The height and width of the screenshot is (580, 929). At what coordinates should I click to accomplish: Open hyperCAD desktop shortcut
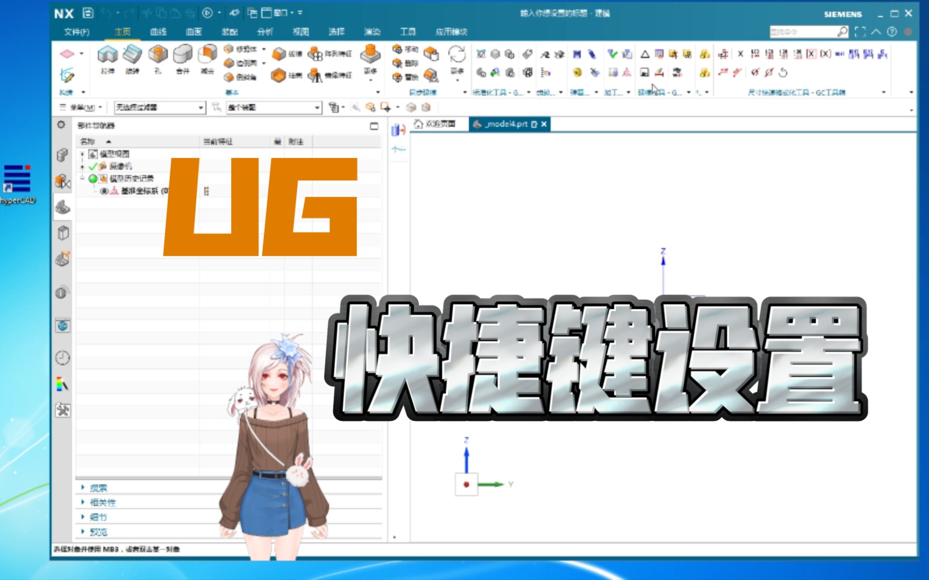[x=17, y=184]
